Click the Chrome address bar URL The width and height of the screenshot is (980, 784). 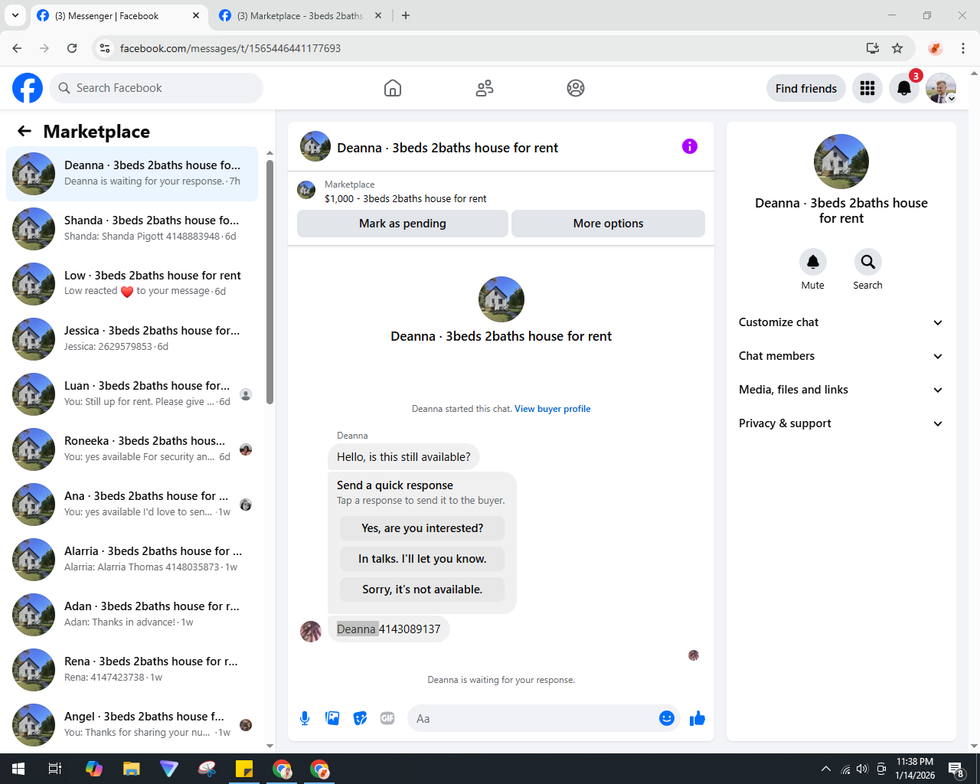pos(230,48)
